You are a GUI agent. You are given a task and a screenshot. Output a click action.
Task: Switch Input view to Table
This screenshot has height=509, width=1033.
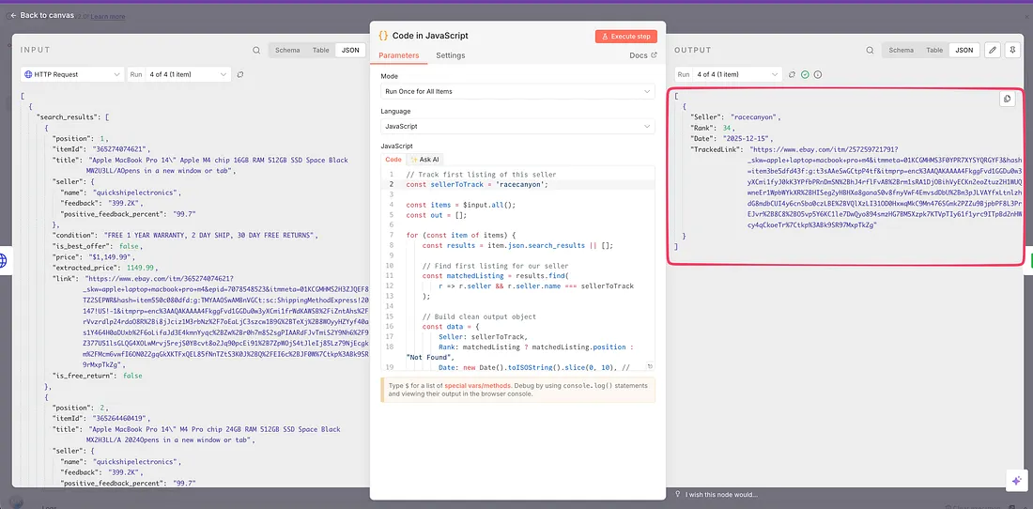coord(320,51)
